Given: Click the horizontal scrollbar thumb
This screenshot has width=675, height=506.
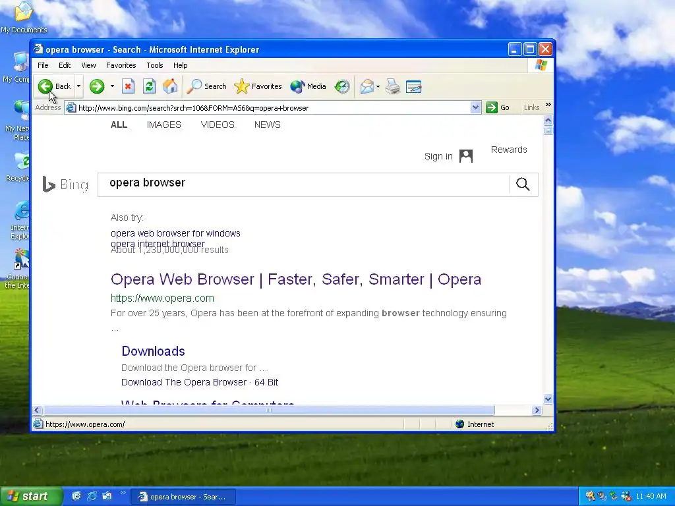Looking at the screenshot, I should 269,410.
